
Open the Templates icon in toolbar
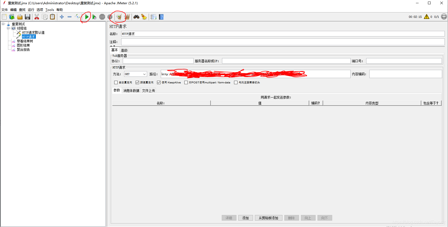12,17
